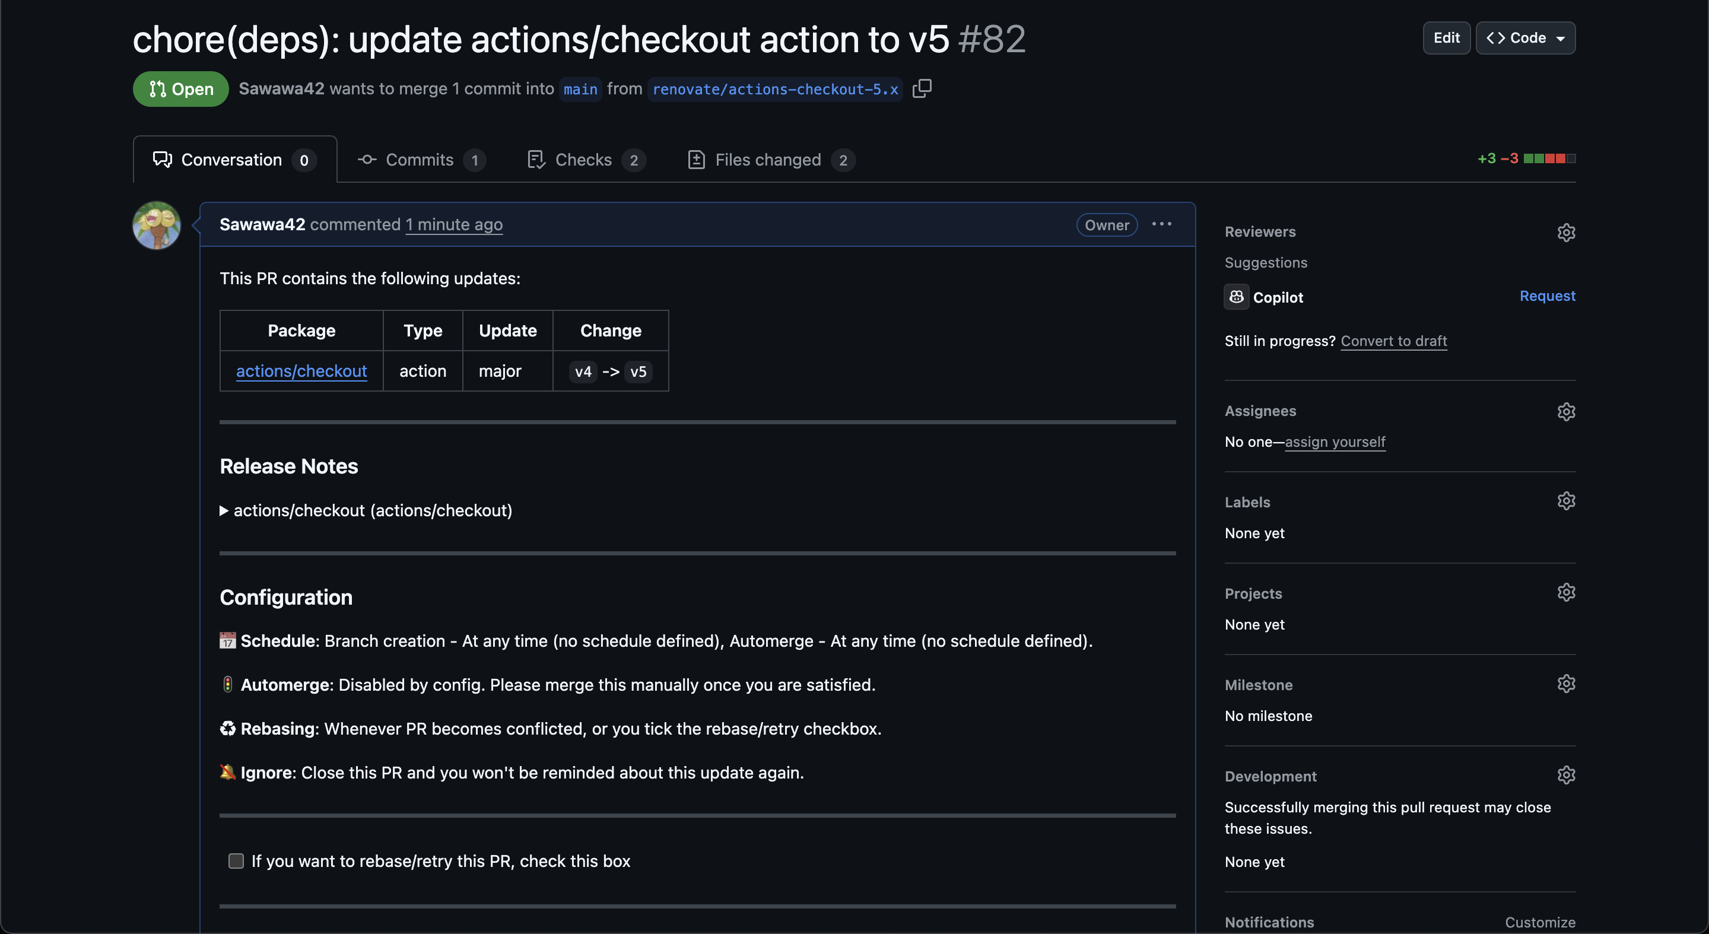This screenshot has width=1709, height=934.
Task: Click Edit title button
Action: 1446,38
